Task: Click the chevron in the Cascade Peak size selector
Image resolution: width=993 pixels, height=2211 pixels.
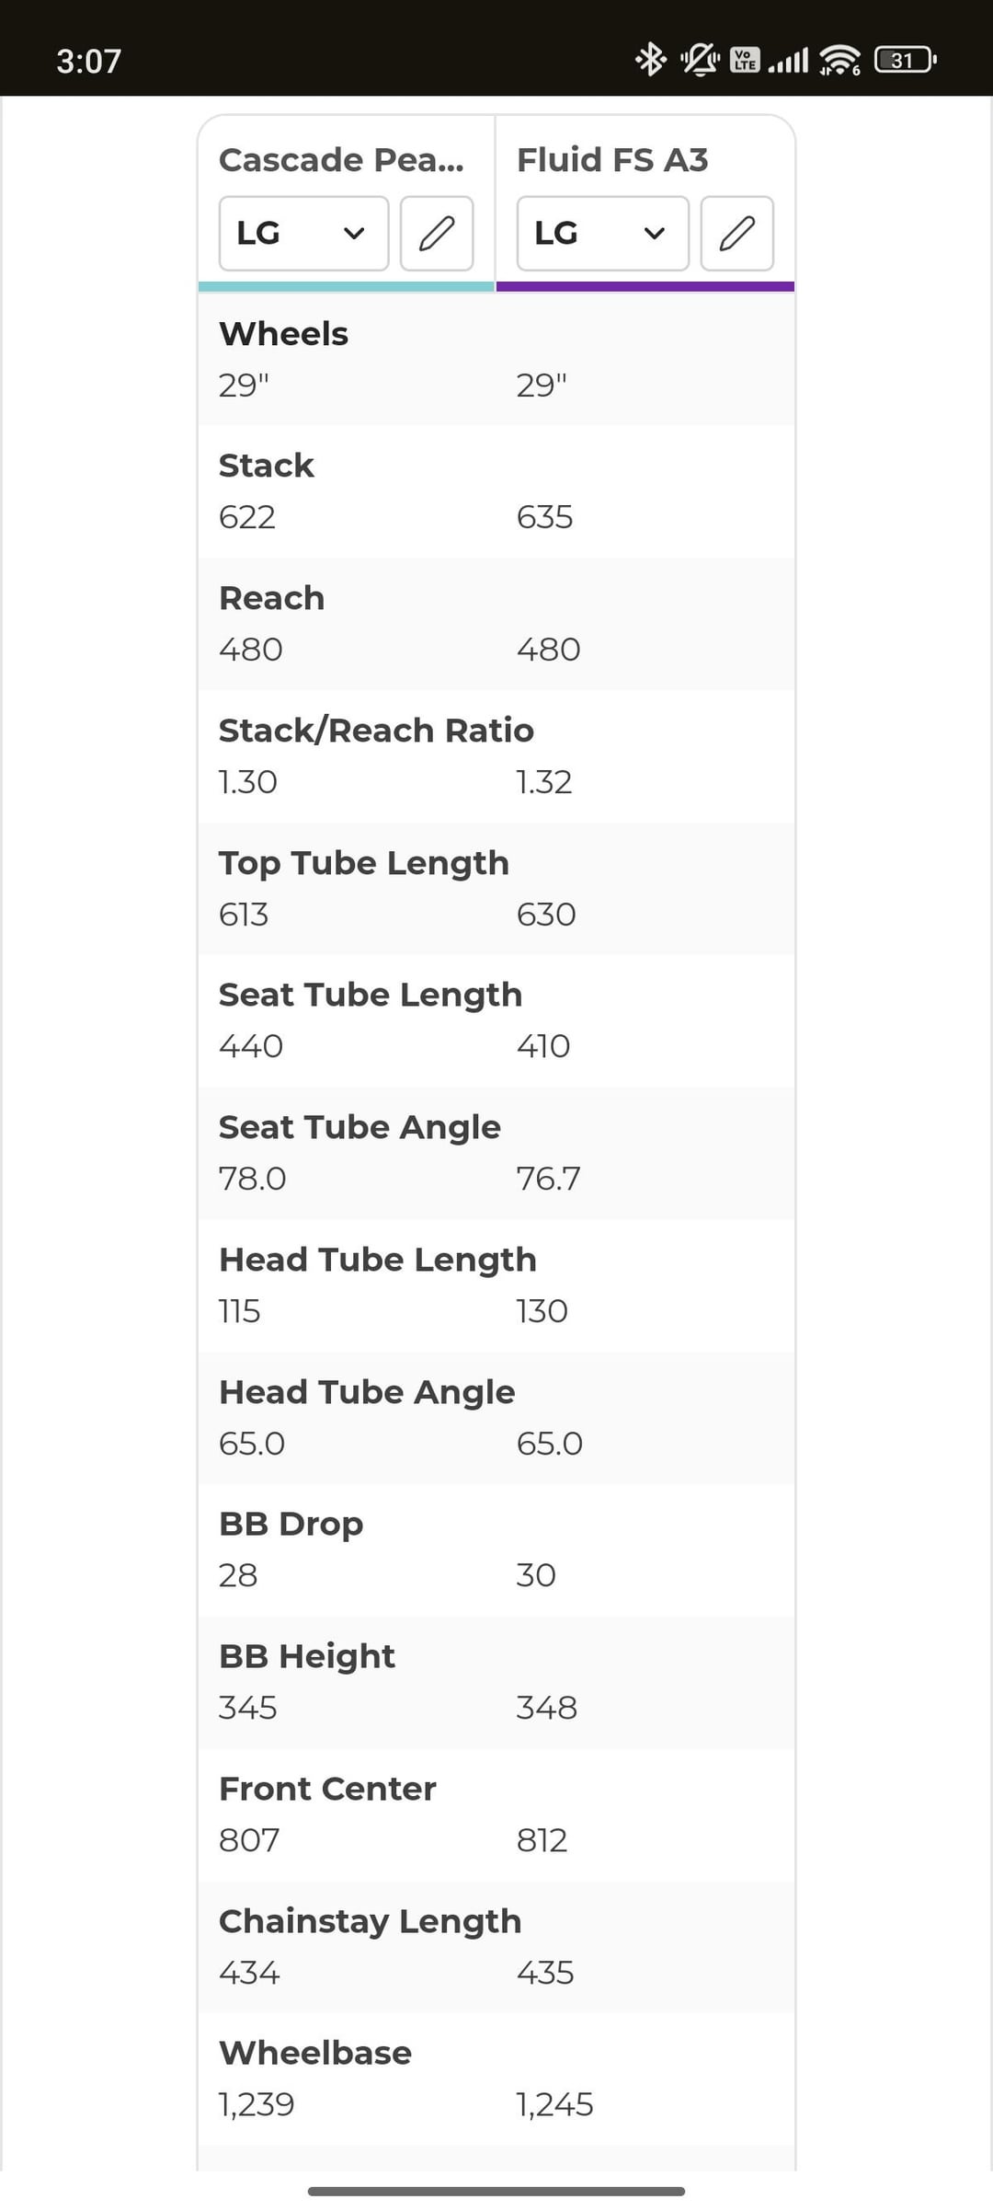Action: (x=354, y=234)
